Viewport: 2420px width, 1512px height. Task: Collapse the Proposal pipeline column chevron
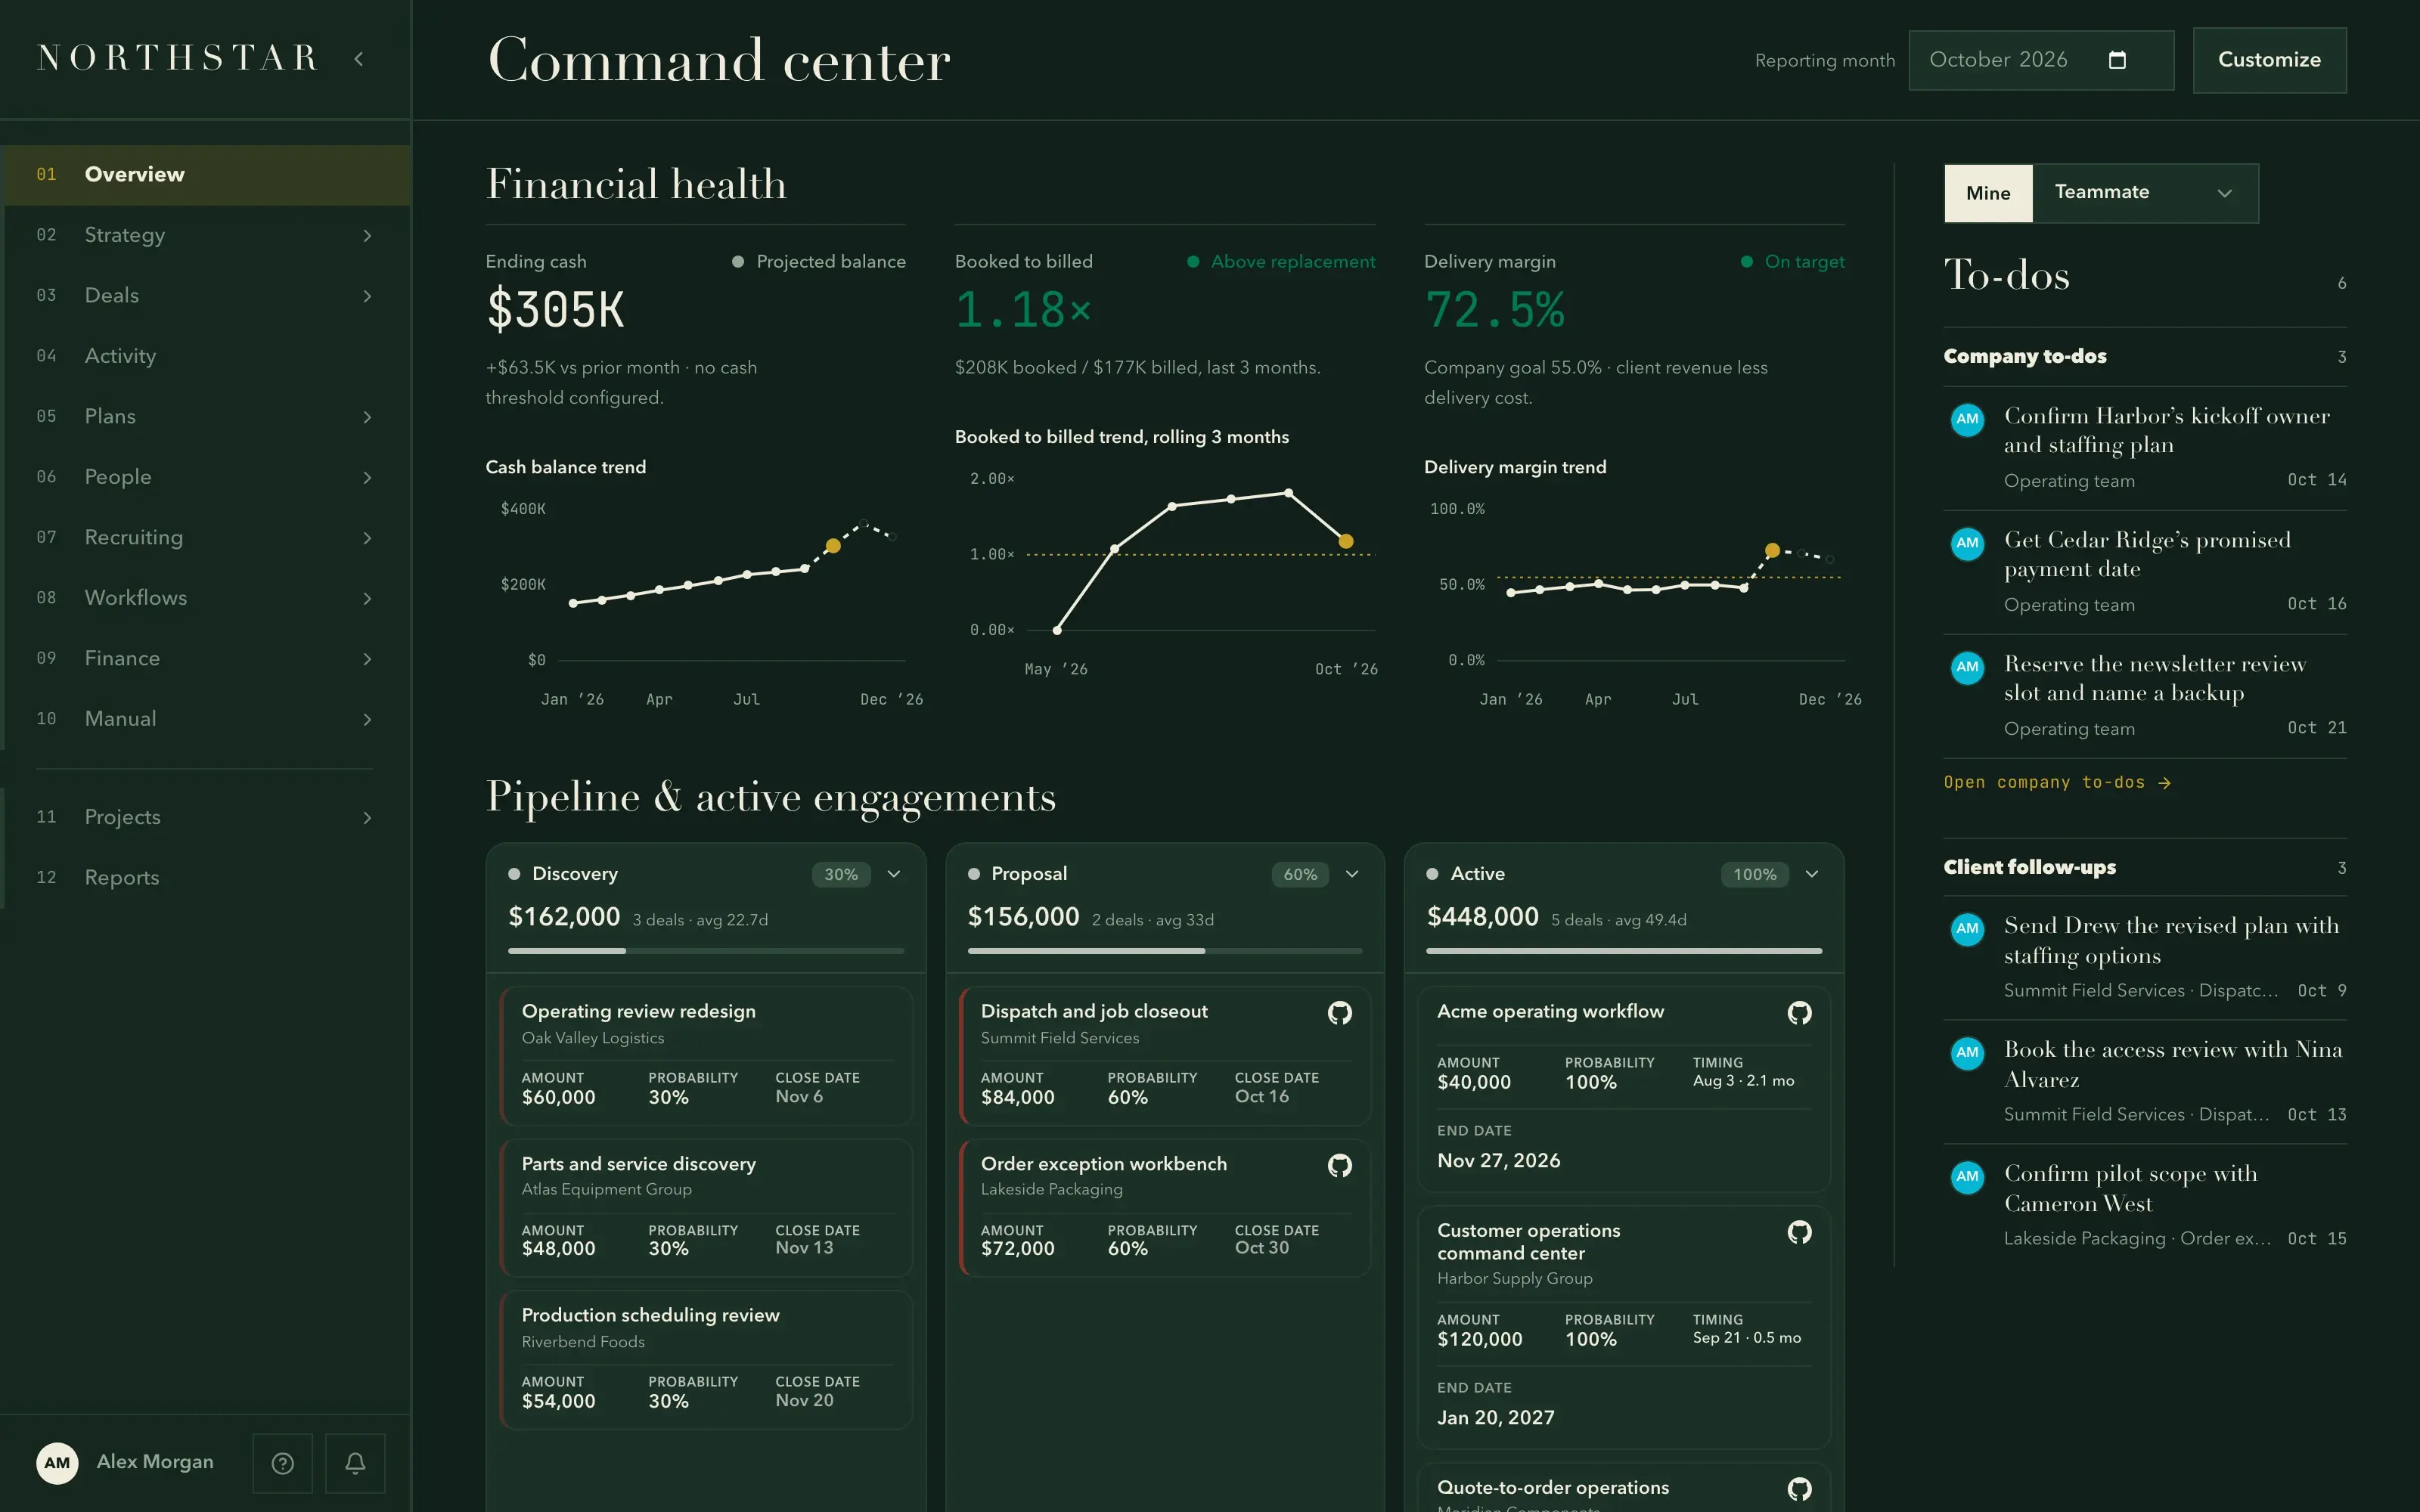coord(1352,874)
